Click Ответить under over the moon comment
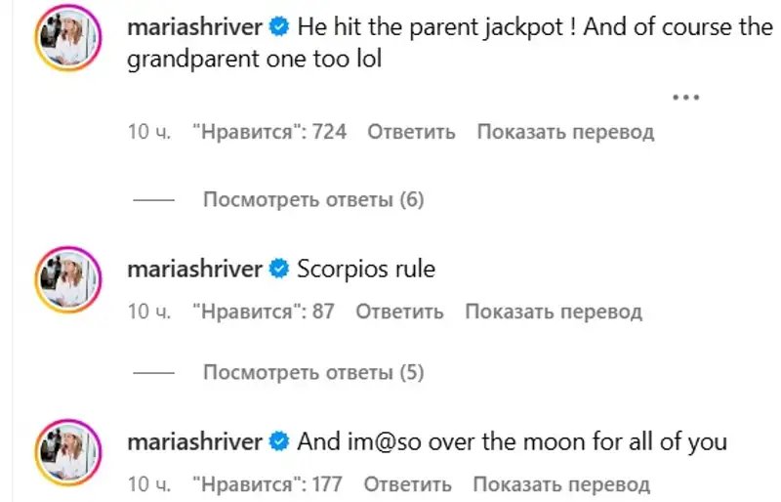 [x=407, y=484]
